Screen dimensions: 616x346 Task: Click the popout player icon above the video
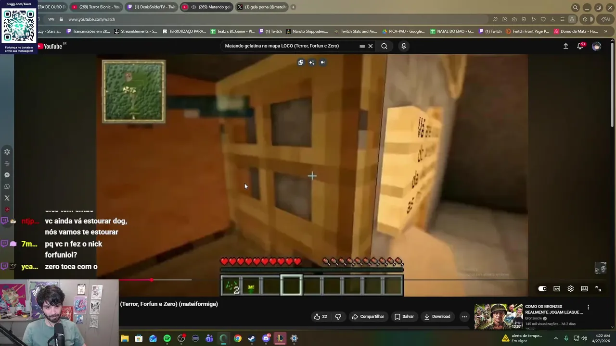(x=301, y=62)
